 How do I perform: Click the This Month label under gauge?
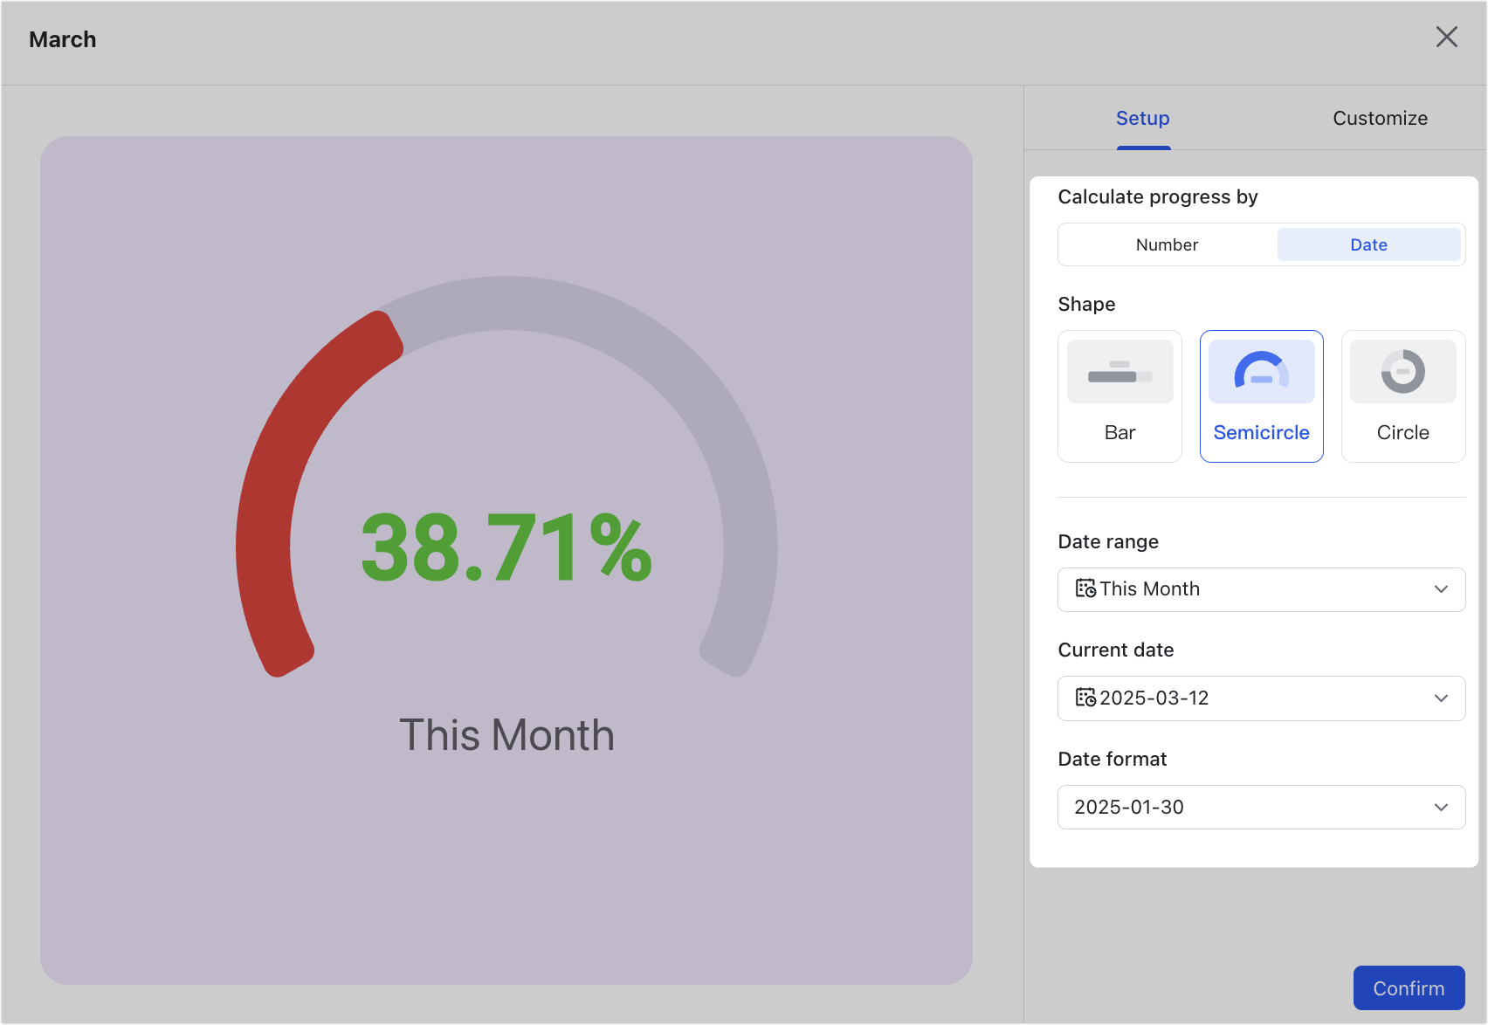506,734
